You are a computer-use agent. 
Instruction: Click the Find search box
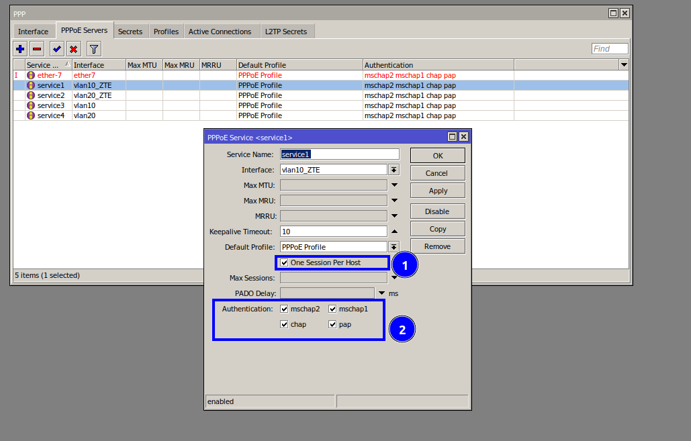coord(610,49)
